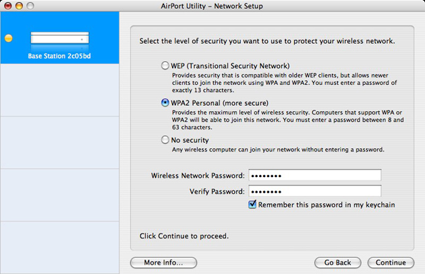Image resolution: width=425 pixels, height=274 pixels.
Task: Click Continue to proceed
Action: tap(391, 263)
